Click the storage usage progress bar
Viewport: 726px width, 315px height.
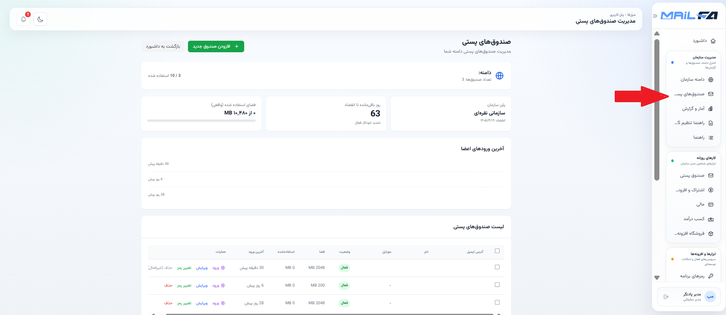point(201,121)
